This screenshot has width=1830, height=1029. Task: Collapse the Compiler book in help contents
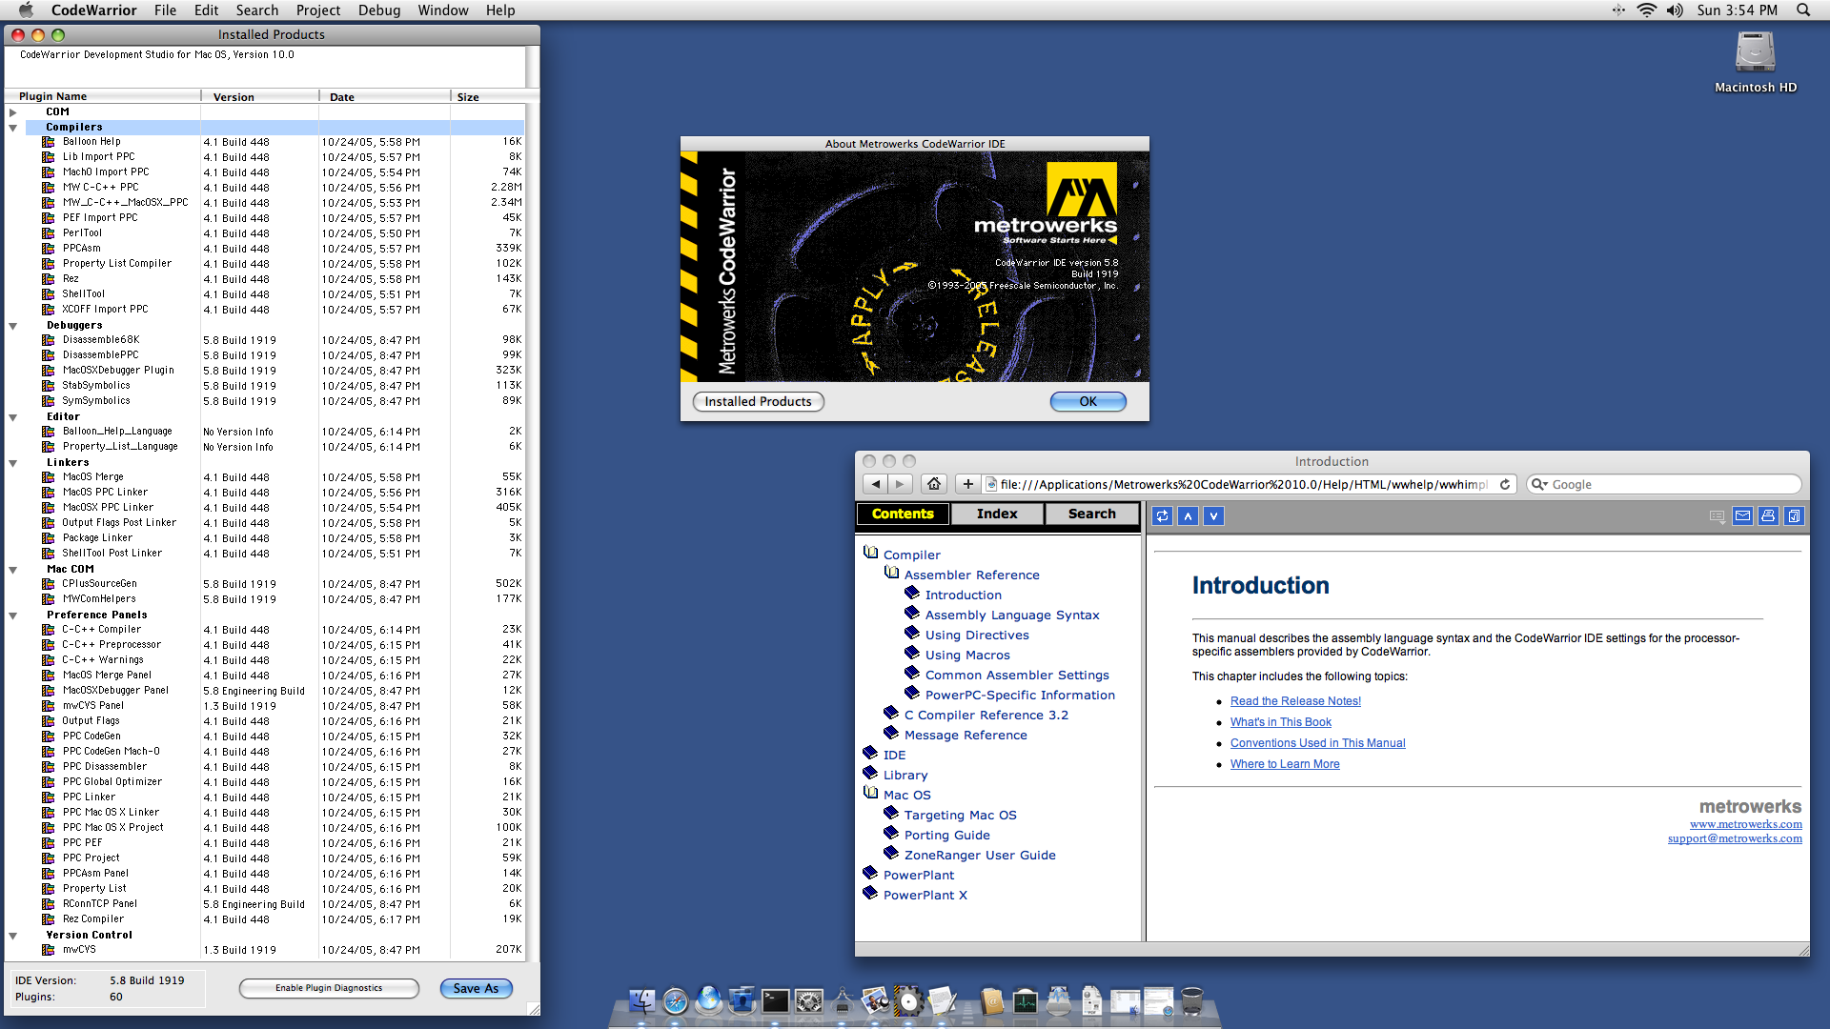(x=870, y=553)
